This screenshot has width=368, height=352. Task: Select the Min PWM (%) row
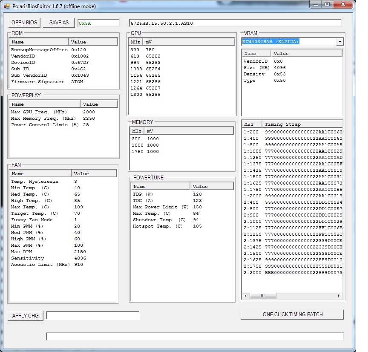[63, 226]
